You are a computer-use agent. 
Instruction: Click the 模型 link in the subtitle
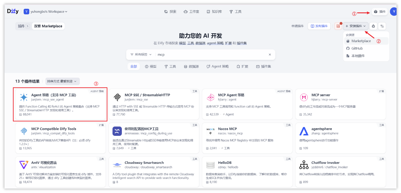tap(182, 43)
